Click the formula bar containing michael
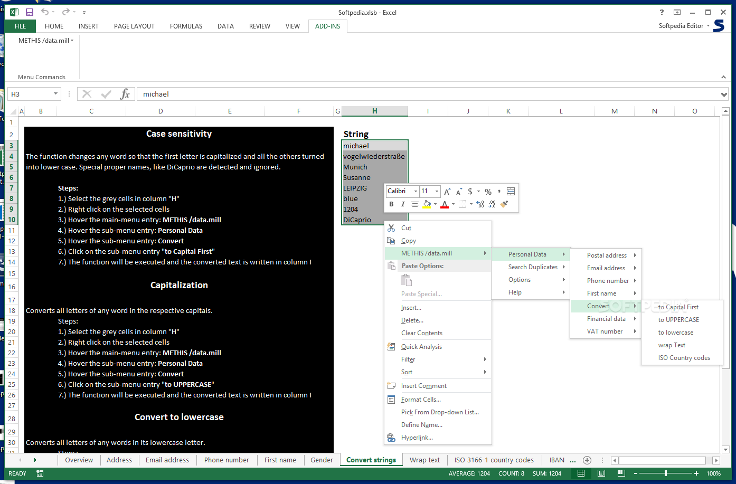The width and height of the screenshot is (736, 484). [422, 94]
